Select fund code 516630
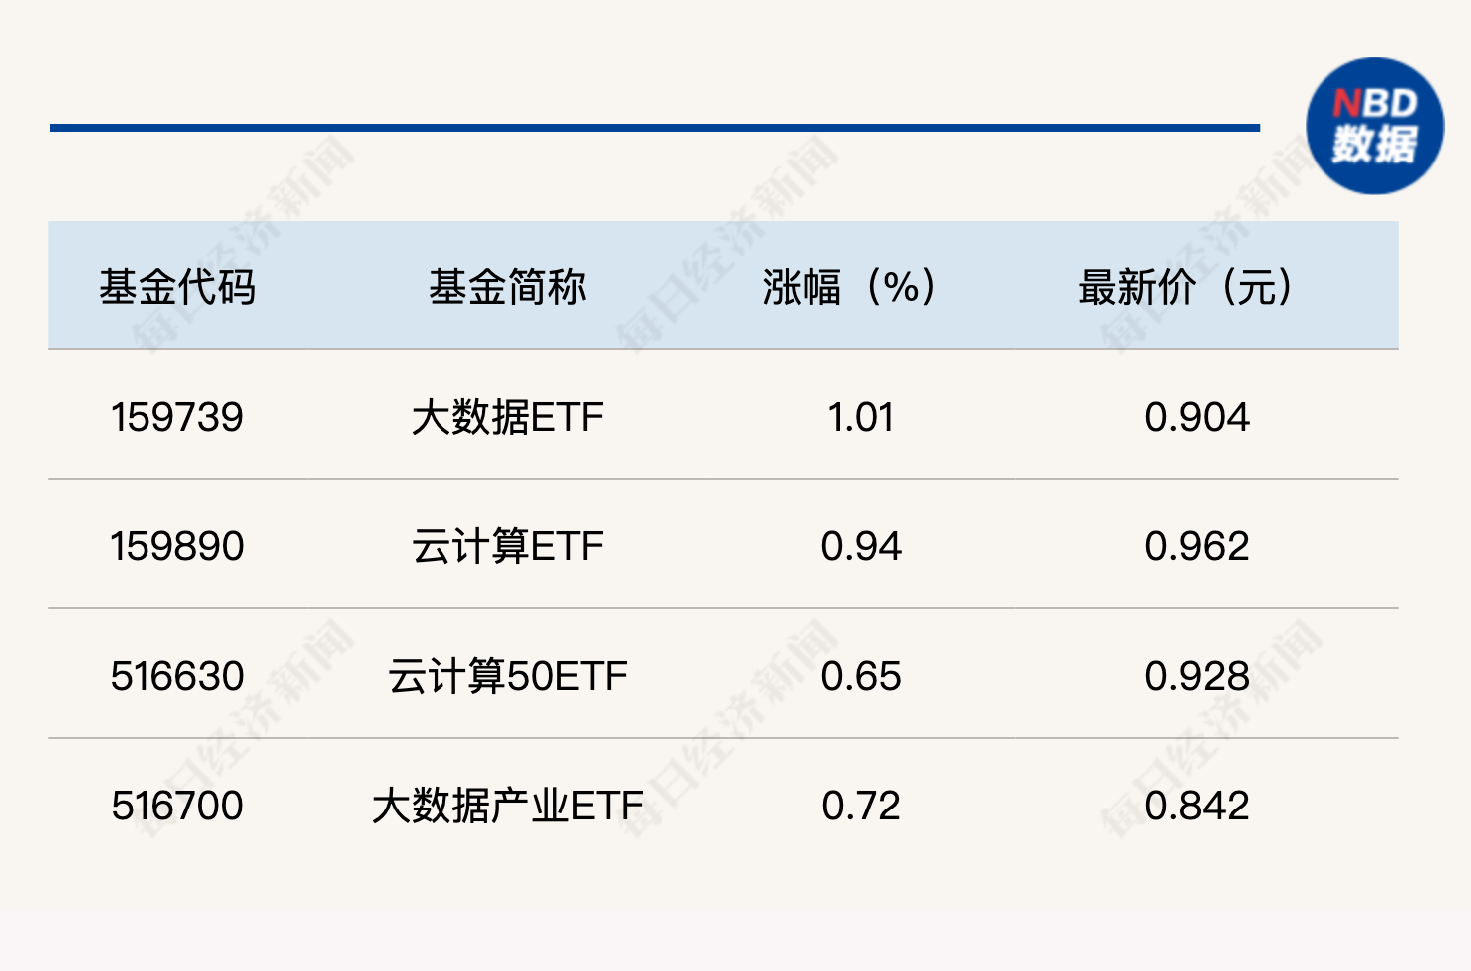The width and height of the screenshot is (1471, 971). point(177,676)
